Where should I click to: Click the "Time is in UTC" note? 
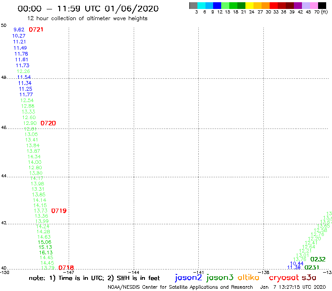point(81,278)
